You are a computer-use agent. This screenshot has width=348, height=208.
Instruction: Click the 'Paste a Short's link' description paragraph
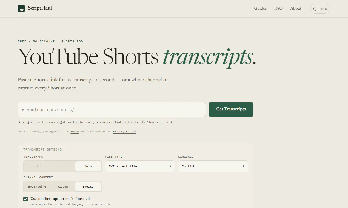93,84
